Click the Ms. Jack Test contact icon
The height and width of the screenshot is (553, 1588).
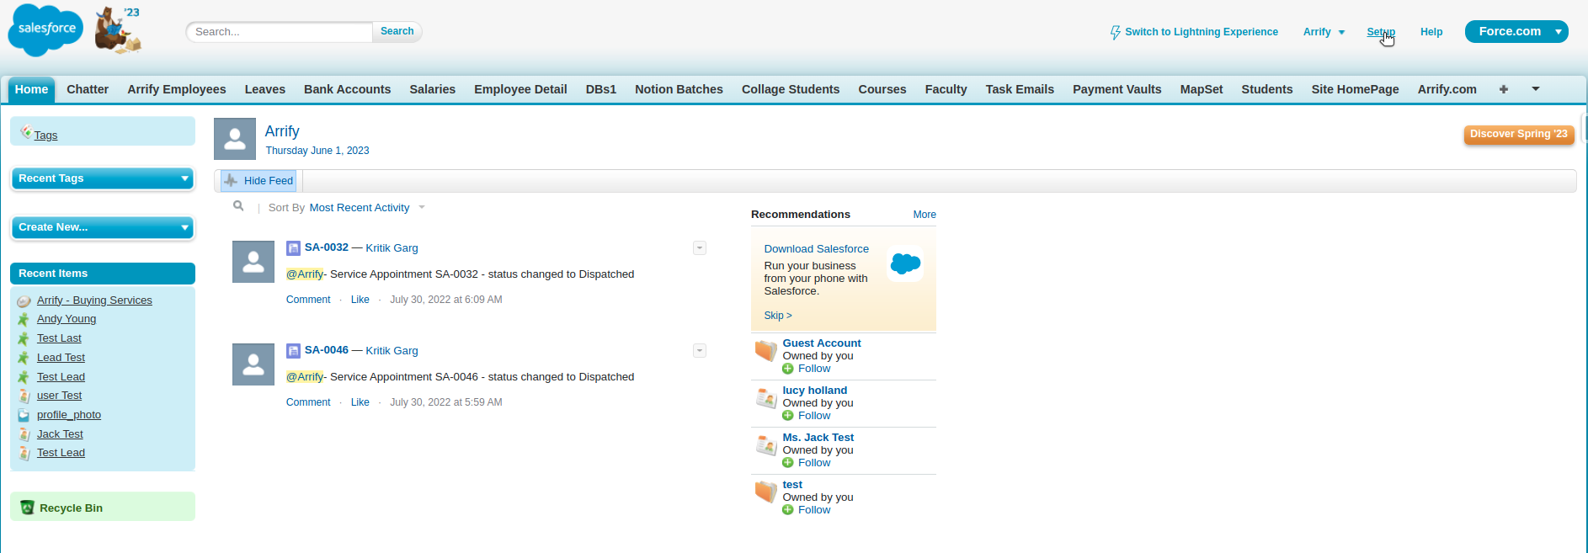pyautogui.click(x=765, y=445)
